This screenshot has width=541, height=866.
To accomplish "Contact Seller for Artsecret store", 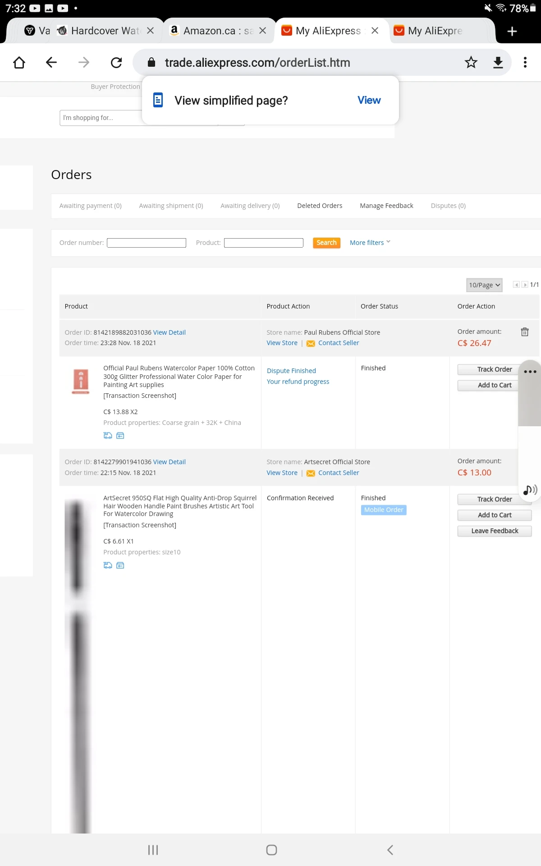I will (x=339, y=473).
